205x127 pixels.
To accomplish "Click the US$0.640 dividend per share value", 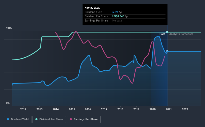I will point(118,16).
